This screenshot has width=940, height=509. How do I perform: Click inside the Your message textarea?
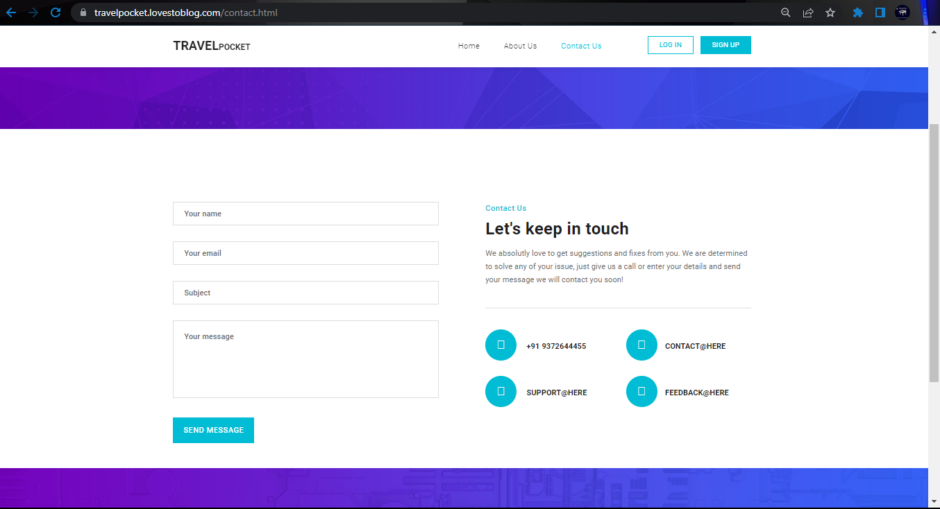pyautogui.click(x=305, y=359)
